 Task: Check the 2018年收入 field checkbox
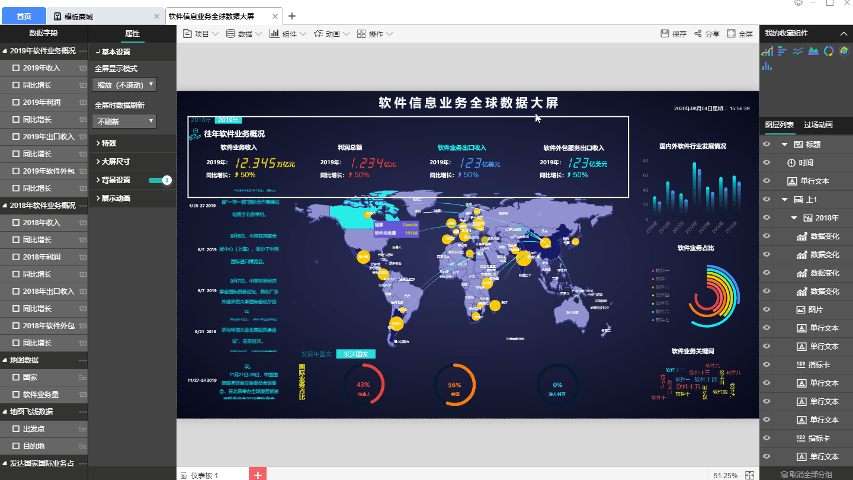pyautogui.click(x=16, y=223)
